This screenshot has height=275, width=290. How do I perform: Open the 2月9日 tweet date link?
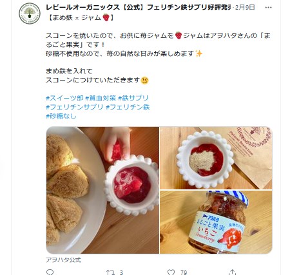coord(245,8)
